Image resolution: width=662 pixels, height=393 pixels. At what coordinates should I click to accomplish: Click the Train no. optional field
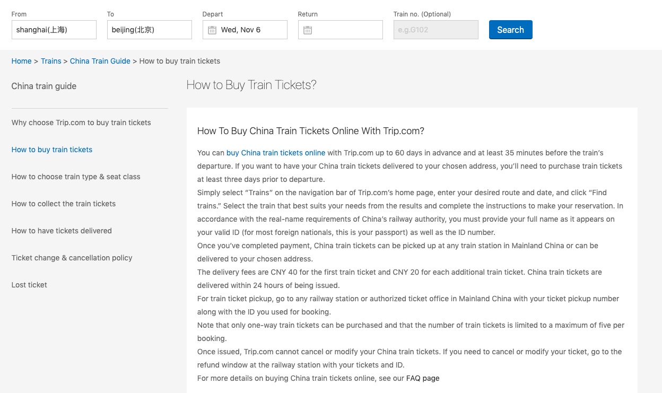[436, 30]
